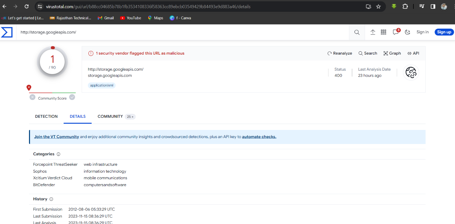Click Join the VT Community link
455x224 pixels.
tap(56, 137)
